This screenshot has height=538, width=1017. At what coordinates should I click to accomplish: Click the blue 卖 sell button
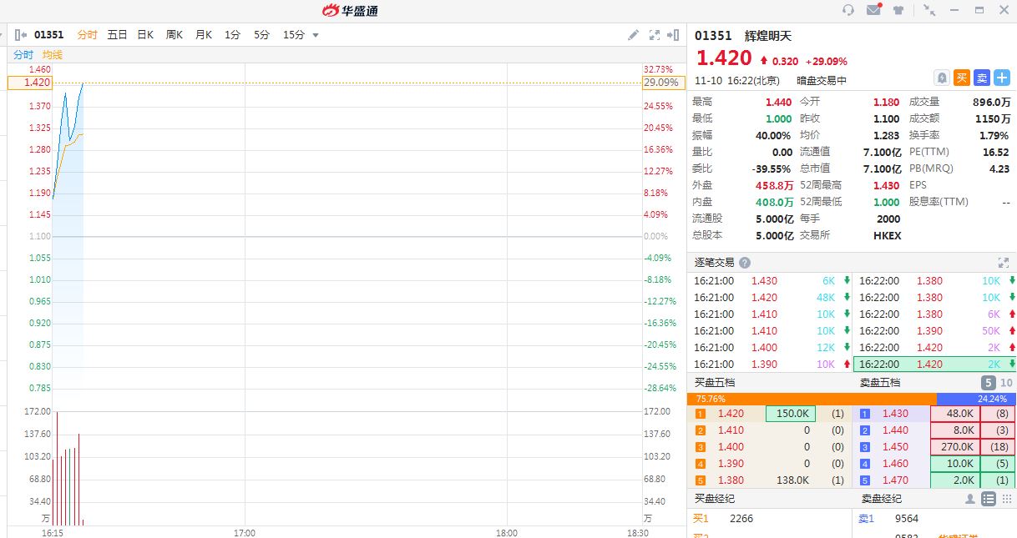click(982, 78)
